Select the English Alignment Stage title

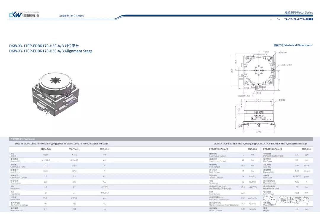click(x=51, y=51)
